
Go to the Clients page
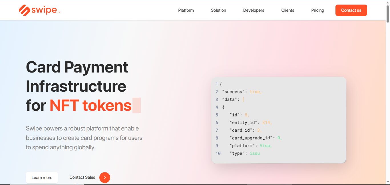[x=288, y=10]
